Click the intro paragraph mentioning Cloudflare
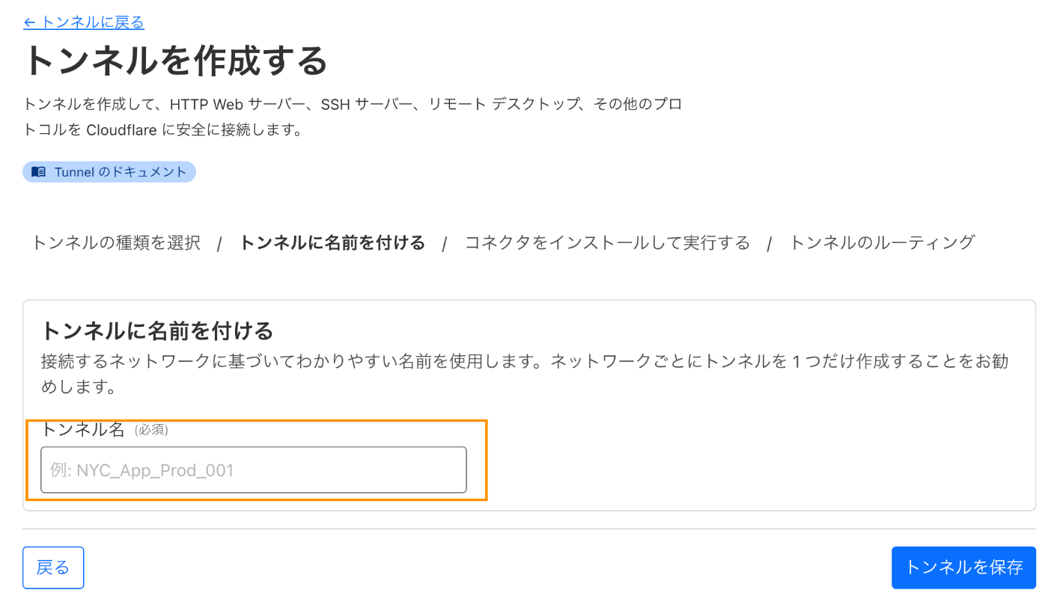Viewport: 1048px width, 614px height. (353, 117)
